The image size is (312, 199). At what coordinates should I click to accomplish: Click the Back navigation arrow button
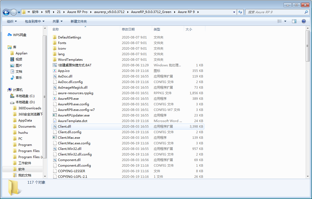click(6, 12)
